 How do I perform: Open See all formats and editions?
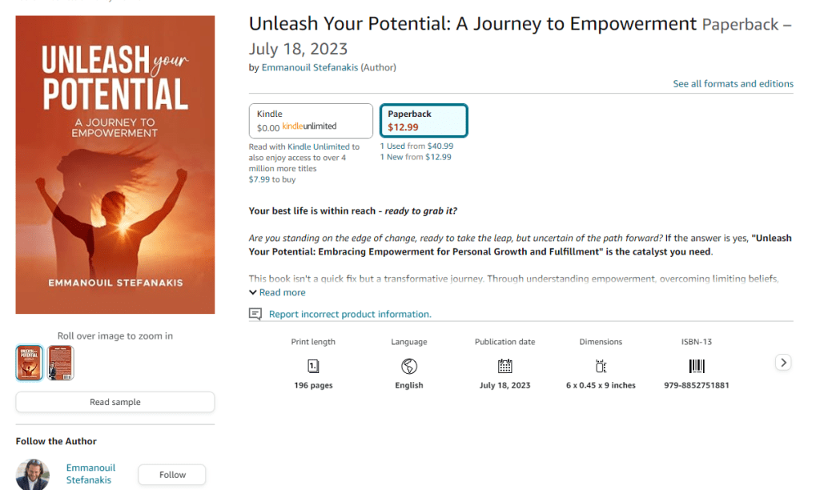pyautogui.click(x=733, y=84)
